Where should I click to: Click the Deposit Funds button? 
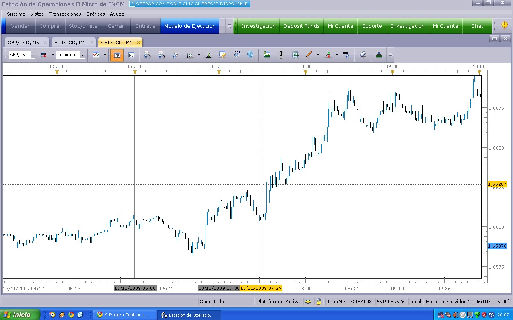(x=301, y=26)
